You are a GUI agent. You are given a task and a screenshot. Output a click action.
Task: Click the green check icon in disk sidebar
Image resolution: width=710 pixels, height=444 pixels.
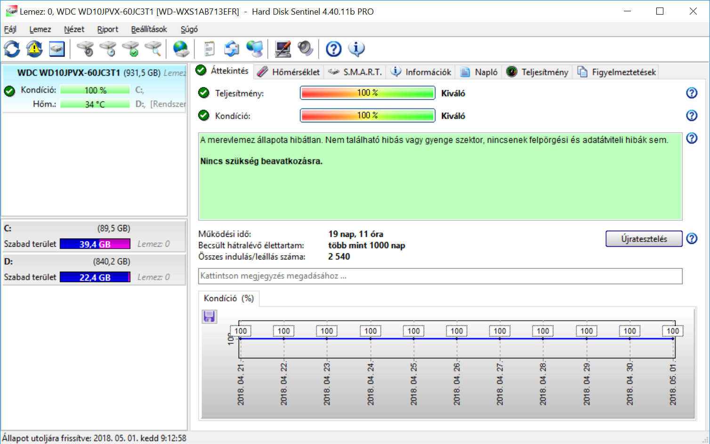tap(9, 91)
